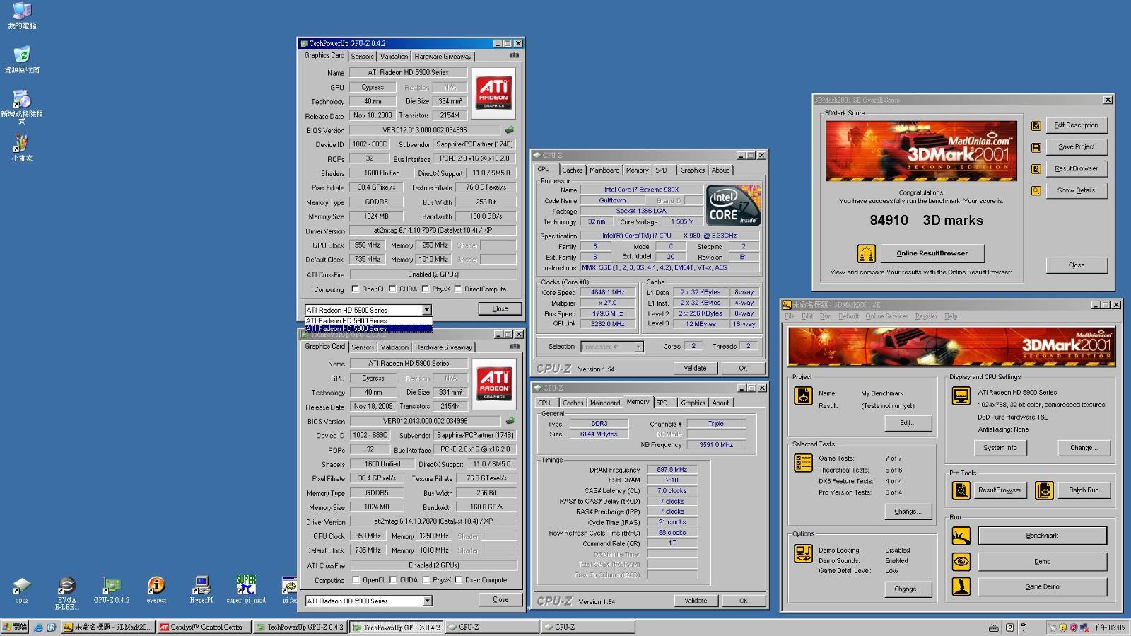The height and width of the screenshot is (636, 1131).
Task: Pick highlighted ATI Radeon HD 5900 entry in dropdown list
Action: click(x=368, y=328)
